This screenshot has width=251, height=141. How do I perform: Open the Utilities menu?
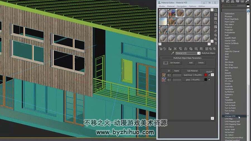coord(202,6)
